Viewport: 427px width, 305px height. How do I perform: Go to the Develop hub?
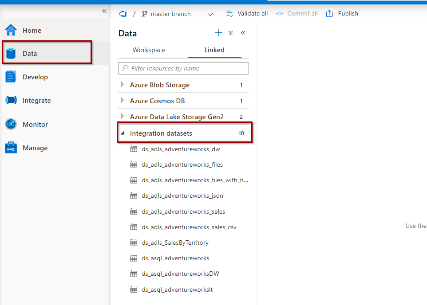pos(55,77)
